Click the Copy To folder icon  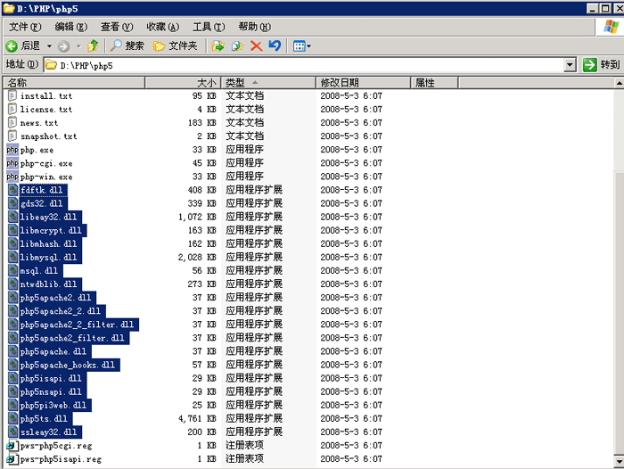coord(237,45)
